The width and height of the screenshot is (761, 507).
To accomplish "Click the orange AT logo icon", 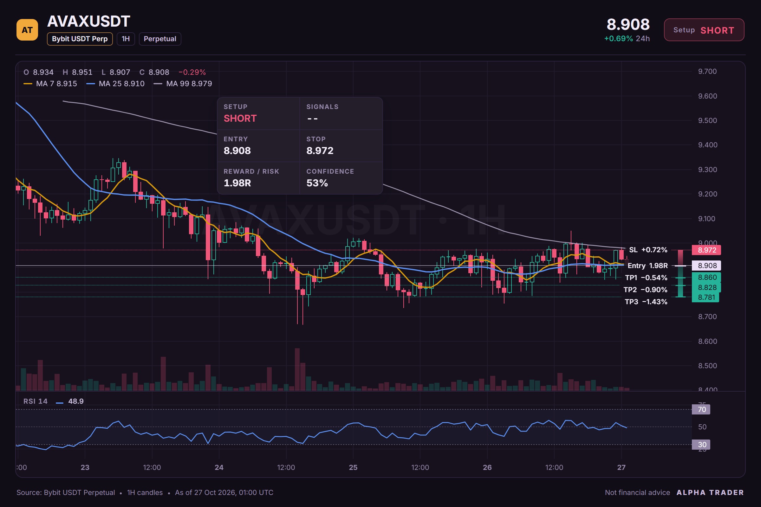I will (27, 30).
